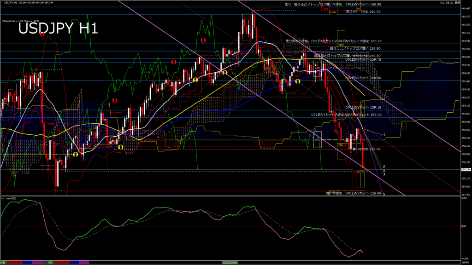Image resolution: width=472 pixels, height=265 pixels.
Task: Click the red signal marker beside YDH box
Action: (324, 40)
